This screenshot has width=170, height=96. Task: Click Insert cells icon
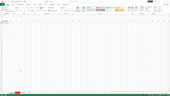click(x=129, y=8)
